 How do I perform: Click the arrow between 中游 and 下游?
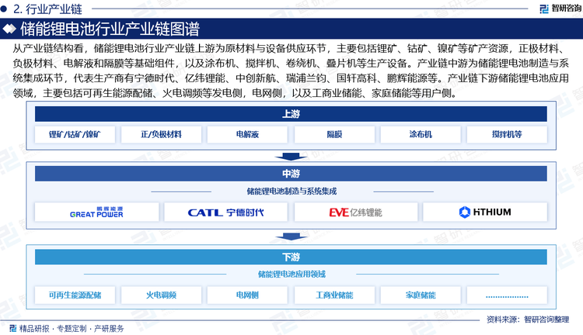coord(291,237)
